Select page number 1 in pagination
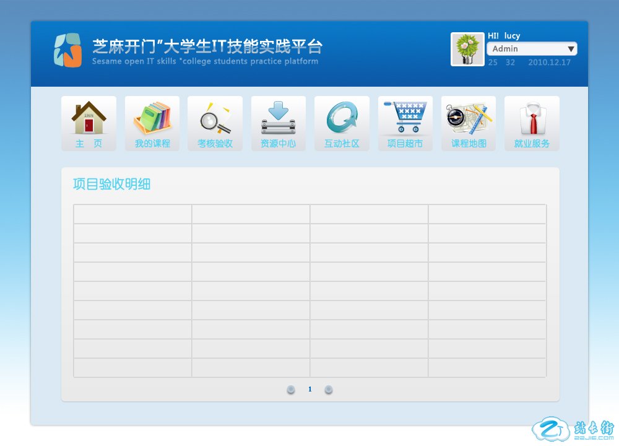 (x=310, y=390)
